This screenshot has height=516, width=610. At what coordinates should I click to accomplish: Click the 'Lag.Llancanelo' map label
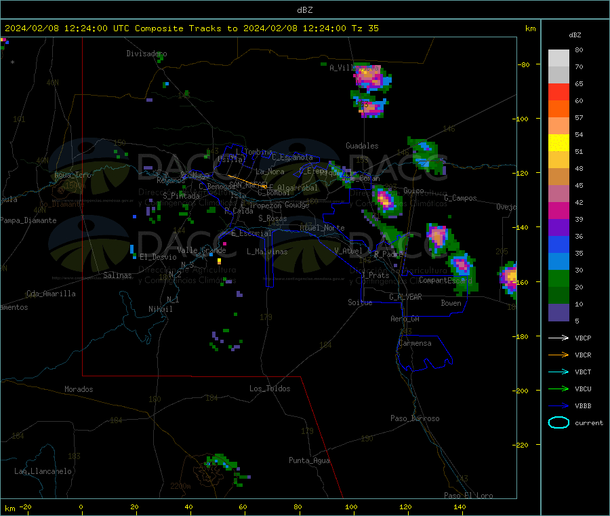[x=43, y=471]
